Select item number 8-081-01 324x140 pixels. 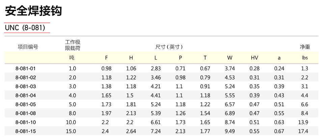[x=26, y=68]
